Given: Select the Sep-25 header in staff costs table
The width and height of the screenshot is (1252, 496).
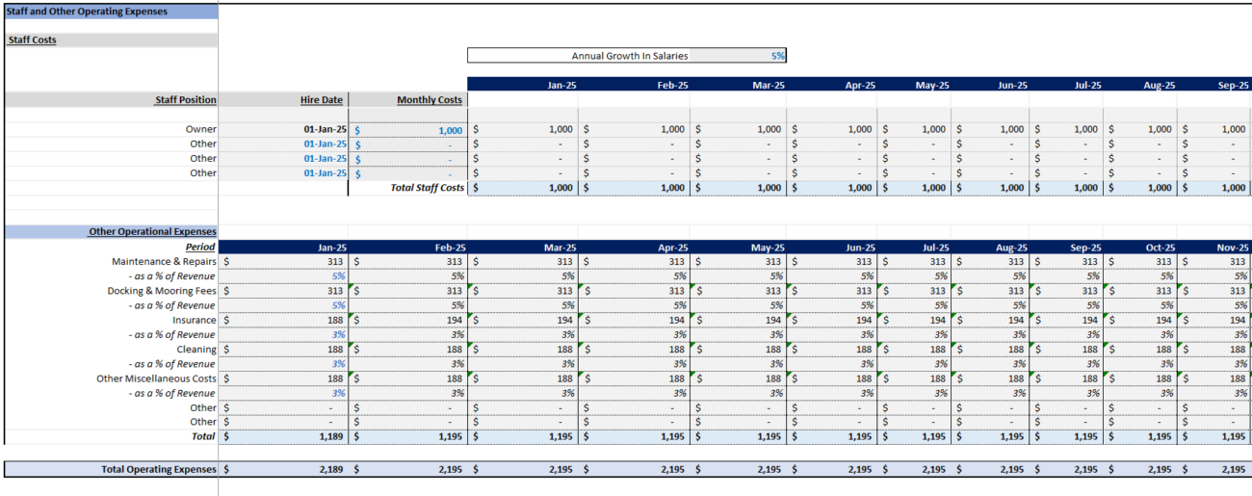Looking at the screenshot, I should pos(1215,85).
